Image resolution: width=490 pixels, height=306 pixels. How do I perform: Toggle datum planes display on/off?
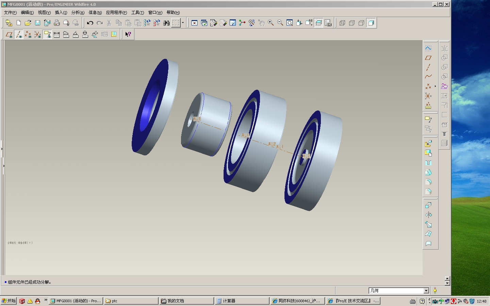click(x=9, y=34)
